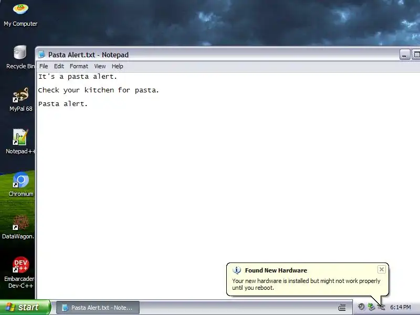Viewport: 420px width, 315px height.
Task: Click the Start button
Action: pyautogui.click(x=25, y=307)
